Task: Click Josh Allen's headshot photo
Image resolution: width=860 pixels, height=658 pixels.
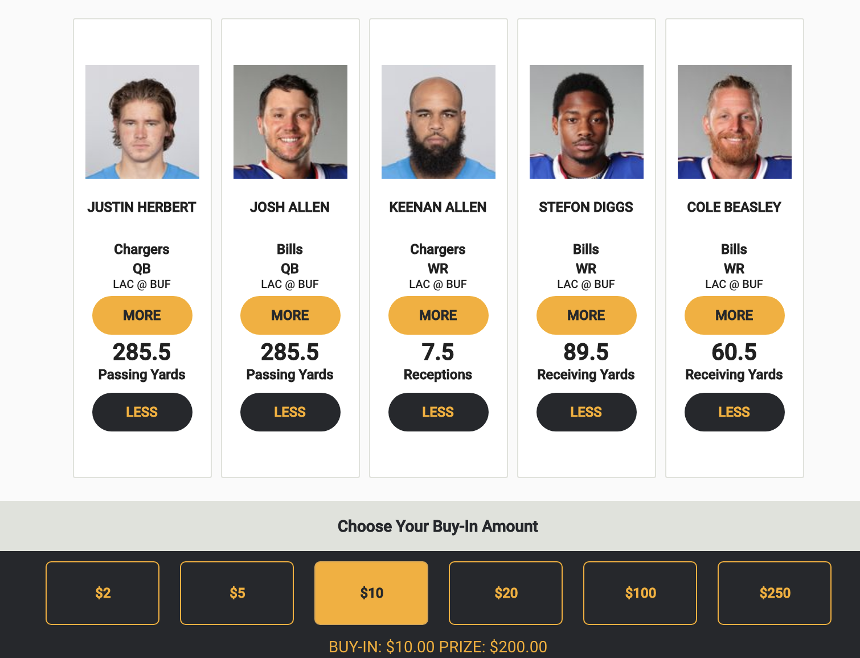Action: coord(290,121)
